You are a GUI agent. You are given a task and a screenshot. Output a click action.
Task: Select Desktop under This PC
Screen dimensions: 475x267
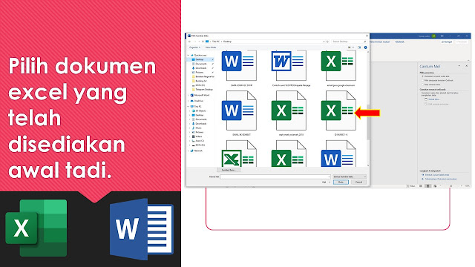pyautogui.click(x=199, y=115)
